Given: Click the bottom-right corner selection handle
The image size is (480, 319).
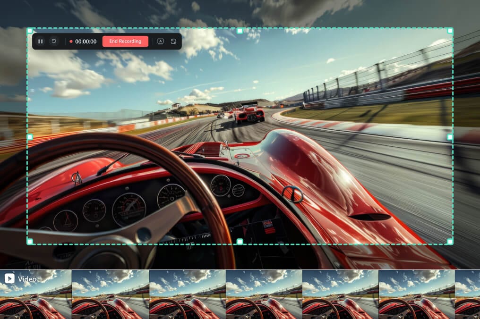Looking at the screenshot, I should point(450,242).
